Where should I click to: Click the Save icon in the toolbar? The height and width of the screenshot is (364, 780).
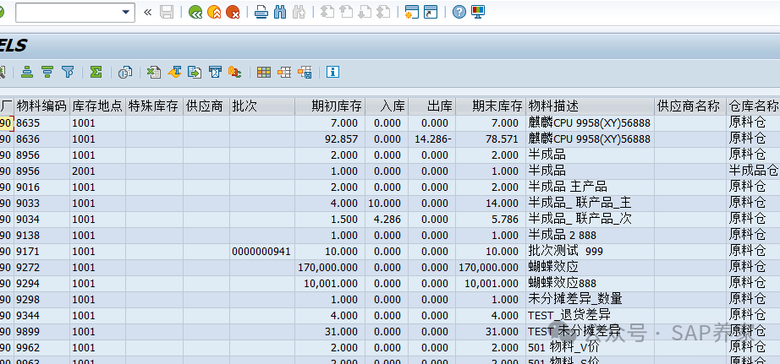167,12
